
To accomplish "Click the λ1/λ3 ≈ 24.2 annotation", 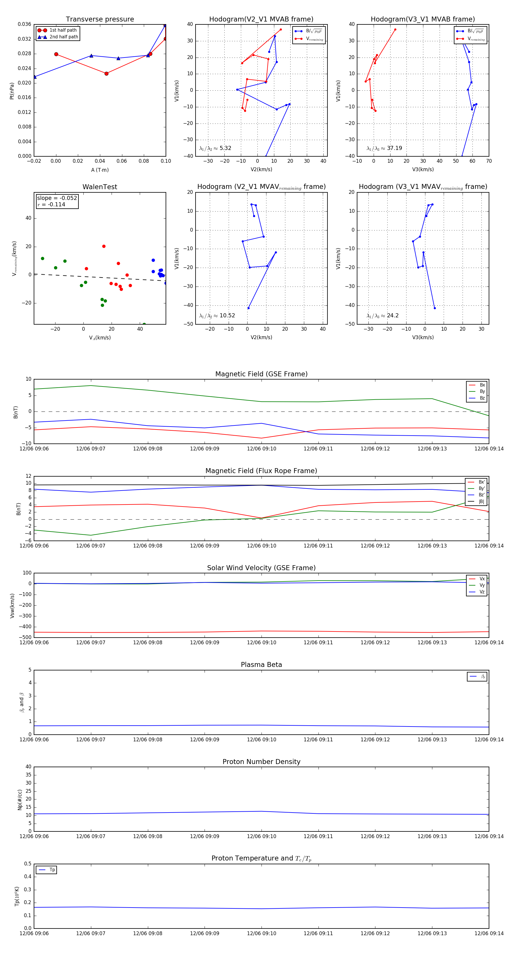I will pyautogui.click(x=382, y=316).
